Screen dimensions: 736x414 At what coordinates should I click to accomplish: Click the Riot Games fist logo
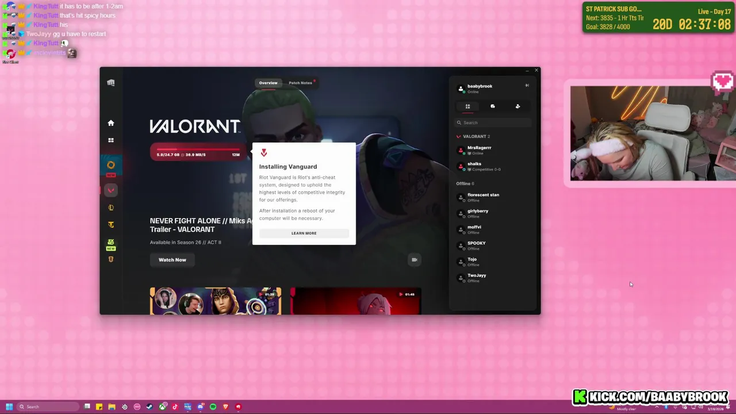click(111, 83)
